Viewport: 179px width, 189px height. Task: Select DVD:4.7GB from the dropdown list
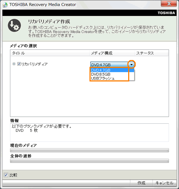click(x=112, y=70)
